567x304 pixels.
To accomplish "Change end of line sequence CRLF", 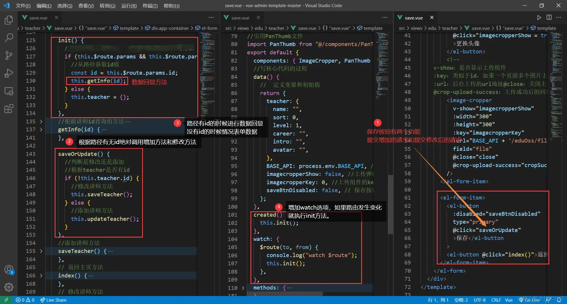I will [x=496, y=300].
